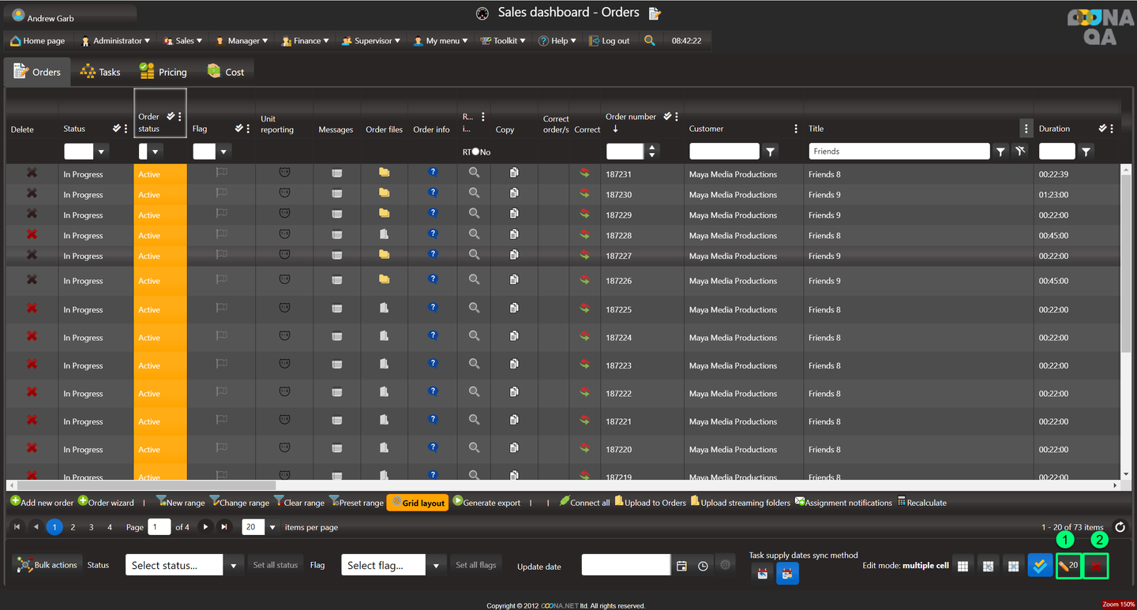Click the magnifier icon for order 187225
The height and width of the screenshot is (610, 1137).
(474, 309)
